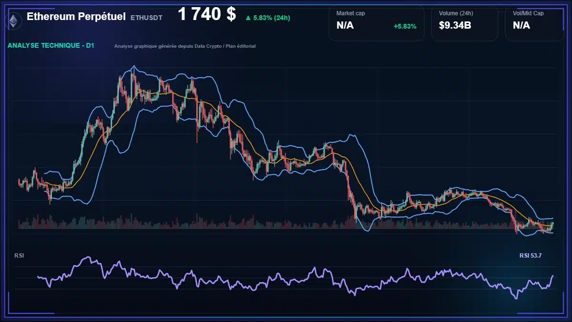Click the $9.34B volume value
The image size is (572, 322).
click(x=455, y=25)
